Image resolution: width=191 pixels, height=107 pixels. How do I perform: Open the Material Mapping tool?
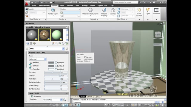click(104, 12)
